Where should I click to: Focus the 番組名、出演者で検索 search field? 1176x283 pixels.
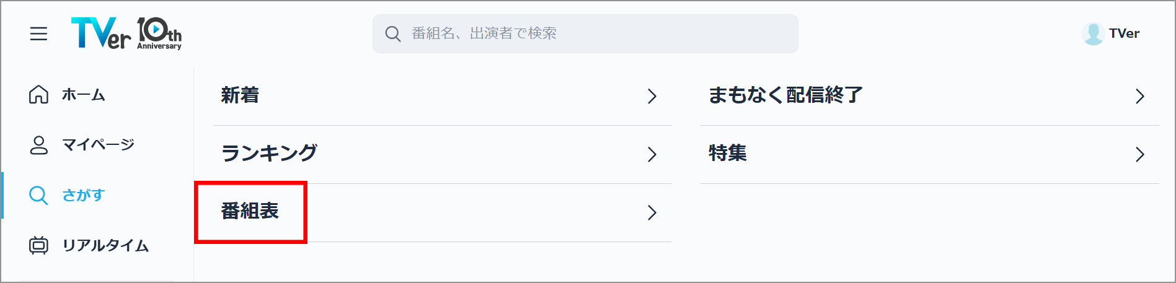click(x=585, y=33)
